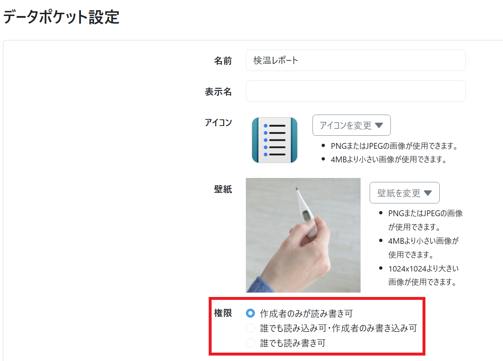Click the 1024x1024より大きい wallpaper note

point(424,275)
